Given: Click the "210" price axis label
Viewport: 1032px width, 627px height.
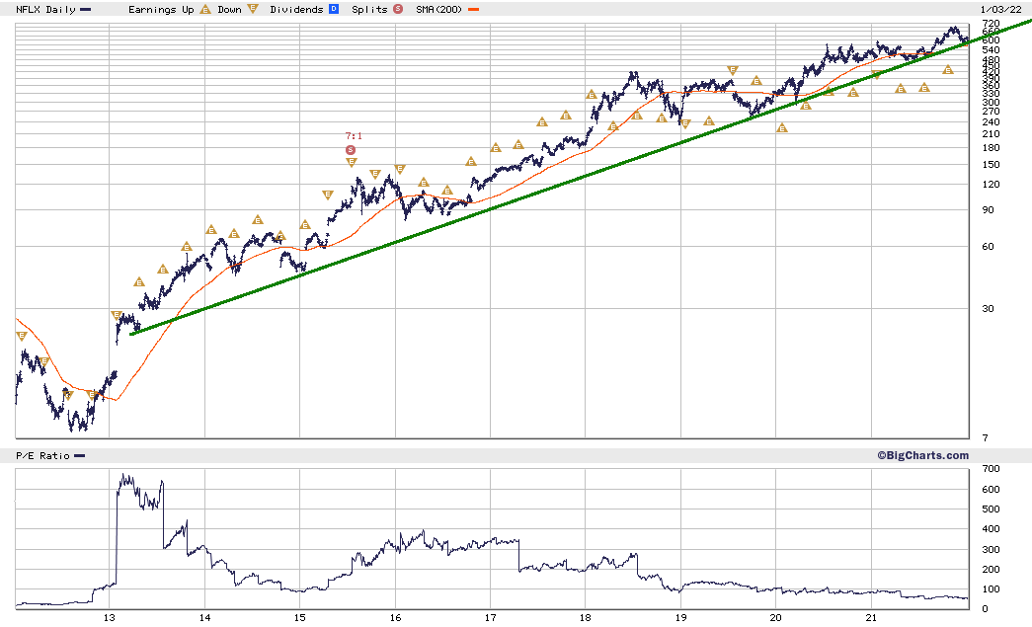Looking at the screenshot, I should [x=991, y=134].
